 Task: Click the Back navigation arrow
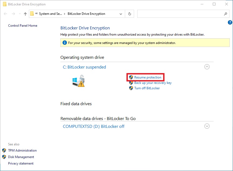point(5,13)
